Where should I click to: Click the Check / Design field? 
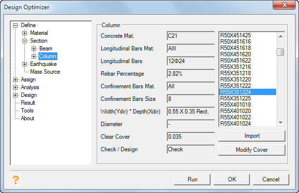click(191, 149)
